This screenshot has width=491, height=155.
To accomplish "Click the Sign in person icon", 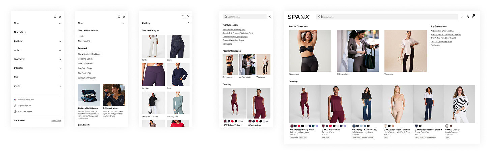I will click(15, 106).
